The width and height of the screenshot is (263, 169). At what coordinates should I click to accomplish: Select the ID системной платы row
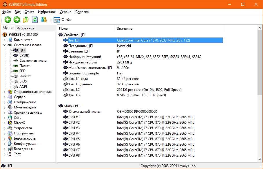click(x=143, y=112)
